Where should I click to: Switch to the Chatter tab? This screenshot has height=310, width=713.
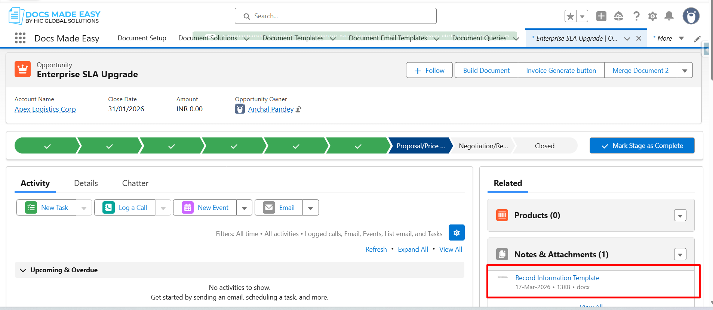[135, 183]
